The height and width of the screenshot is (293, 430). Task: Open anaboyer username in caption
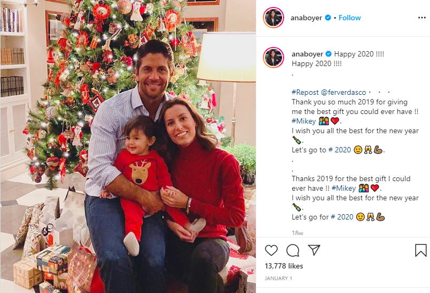[308, 54]
